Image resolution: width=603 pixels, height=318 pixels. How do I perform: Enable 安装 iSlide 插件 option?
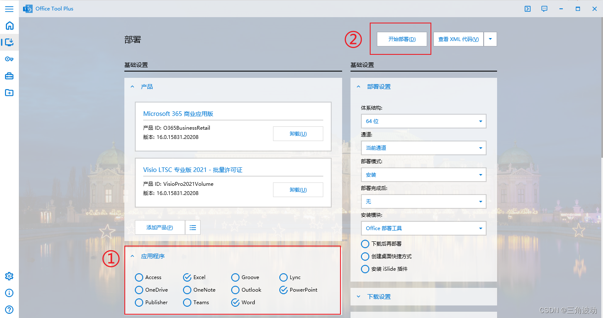click(x=365, y=269)
